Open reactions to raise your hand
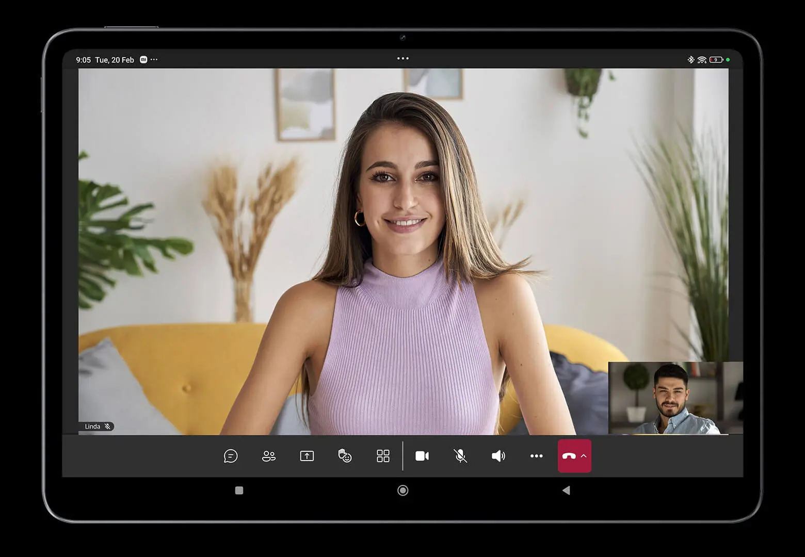The height and width of the screenshot is (557, 805). tap(344, 456)
